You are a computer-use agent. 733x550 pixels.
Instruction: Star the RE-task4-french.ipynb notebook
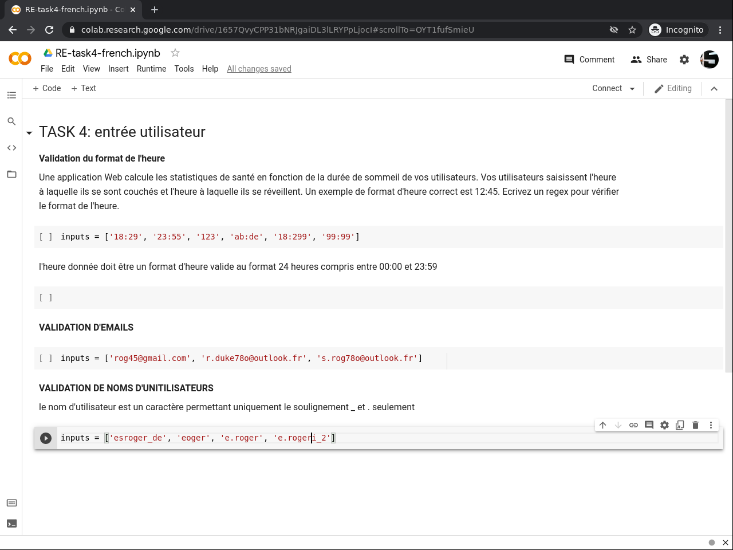175,53
